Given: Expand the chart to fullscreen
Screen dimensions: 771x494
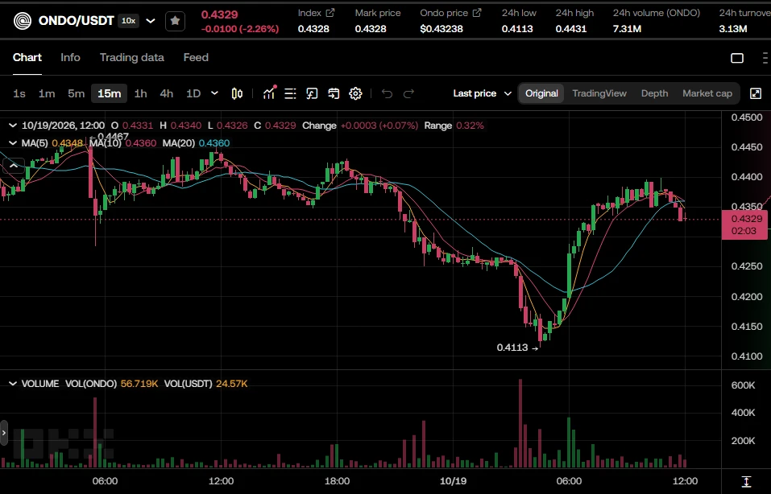Looking at the screenshot, I should click(x=756, y=93).
